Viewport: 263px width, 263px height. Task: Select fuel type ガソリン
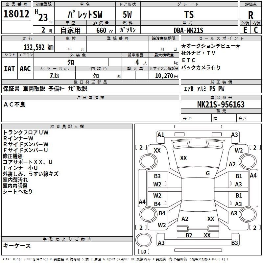[x=128, y=30]
